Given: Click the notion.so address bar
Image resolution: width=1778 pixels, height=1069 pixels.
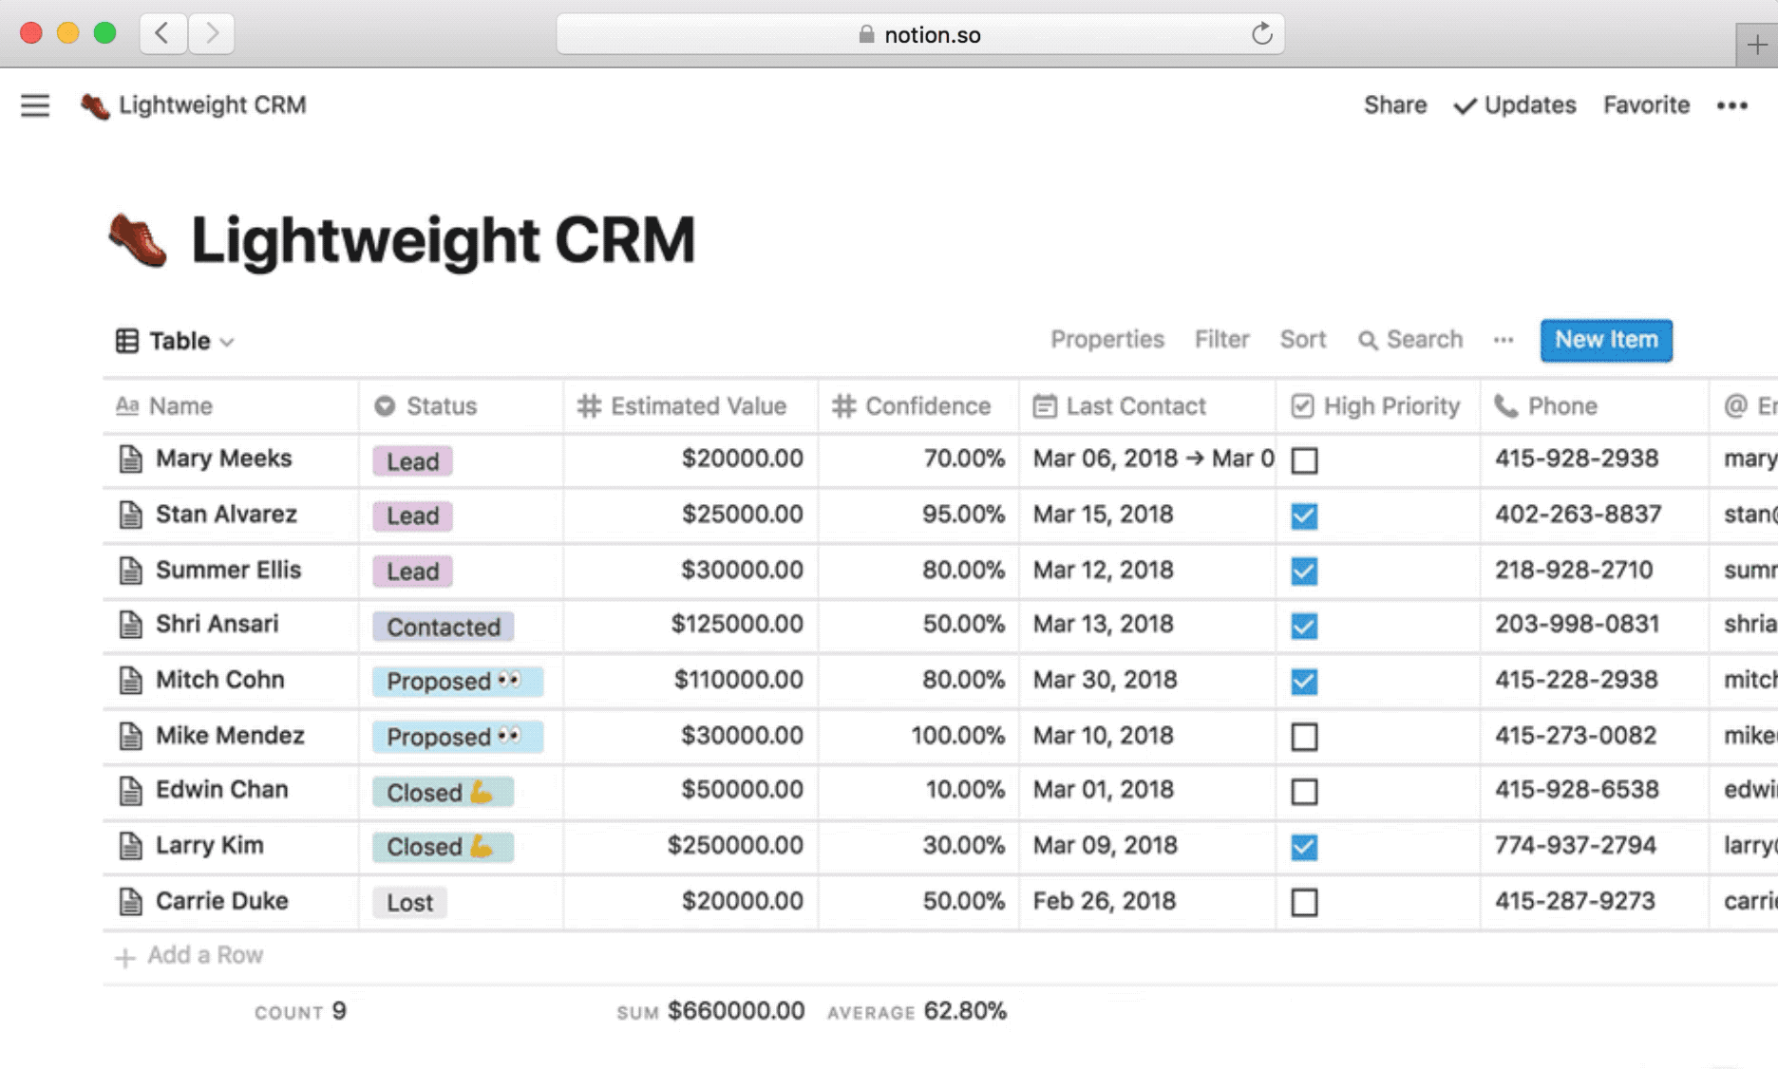Looking at the screenshot, I should point(919,34).
